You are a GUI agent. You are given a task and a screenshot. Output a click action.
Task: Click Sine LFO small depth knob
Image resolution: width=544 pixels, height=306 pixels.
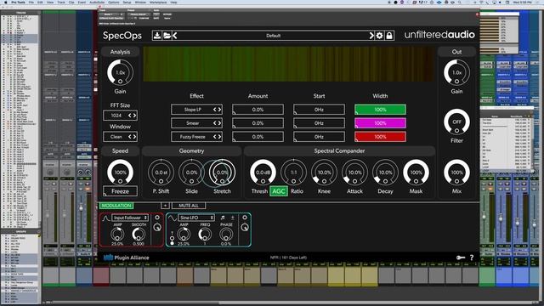pos(245,228)
